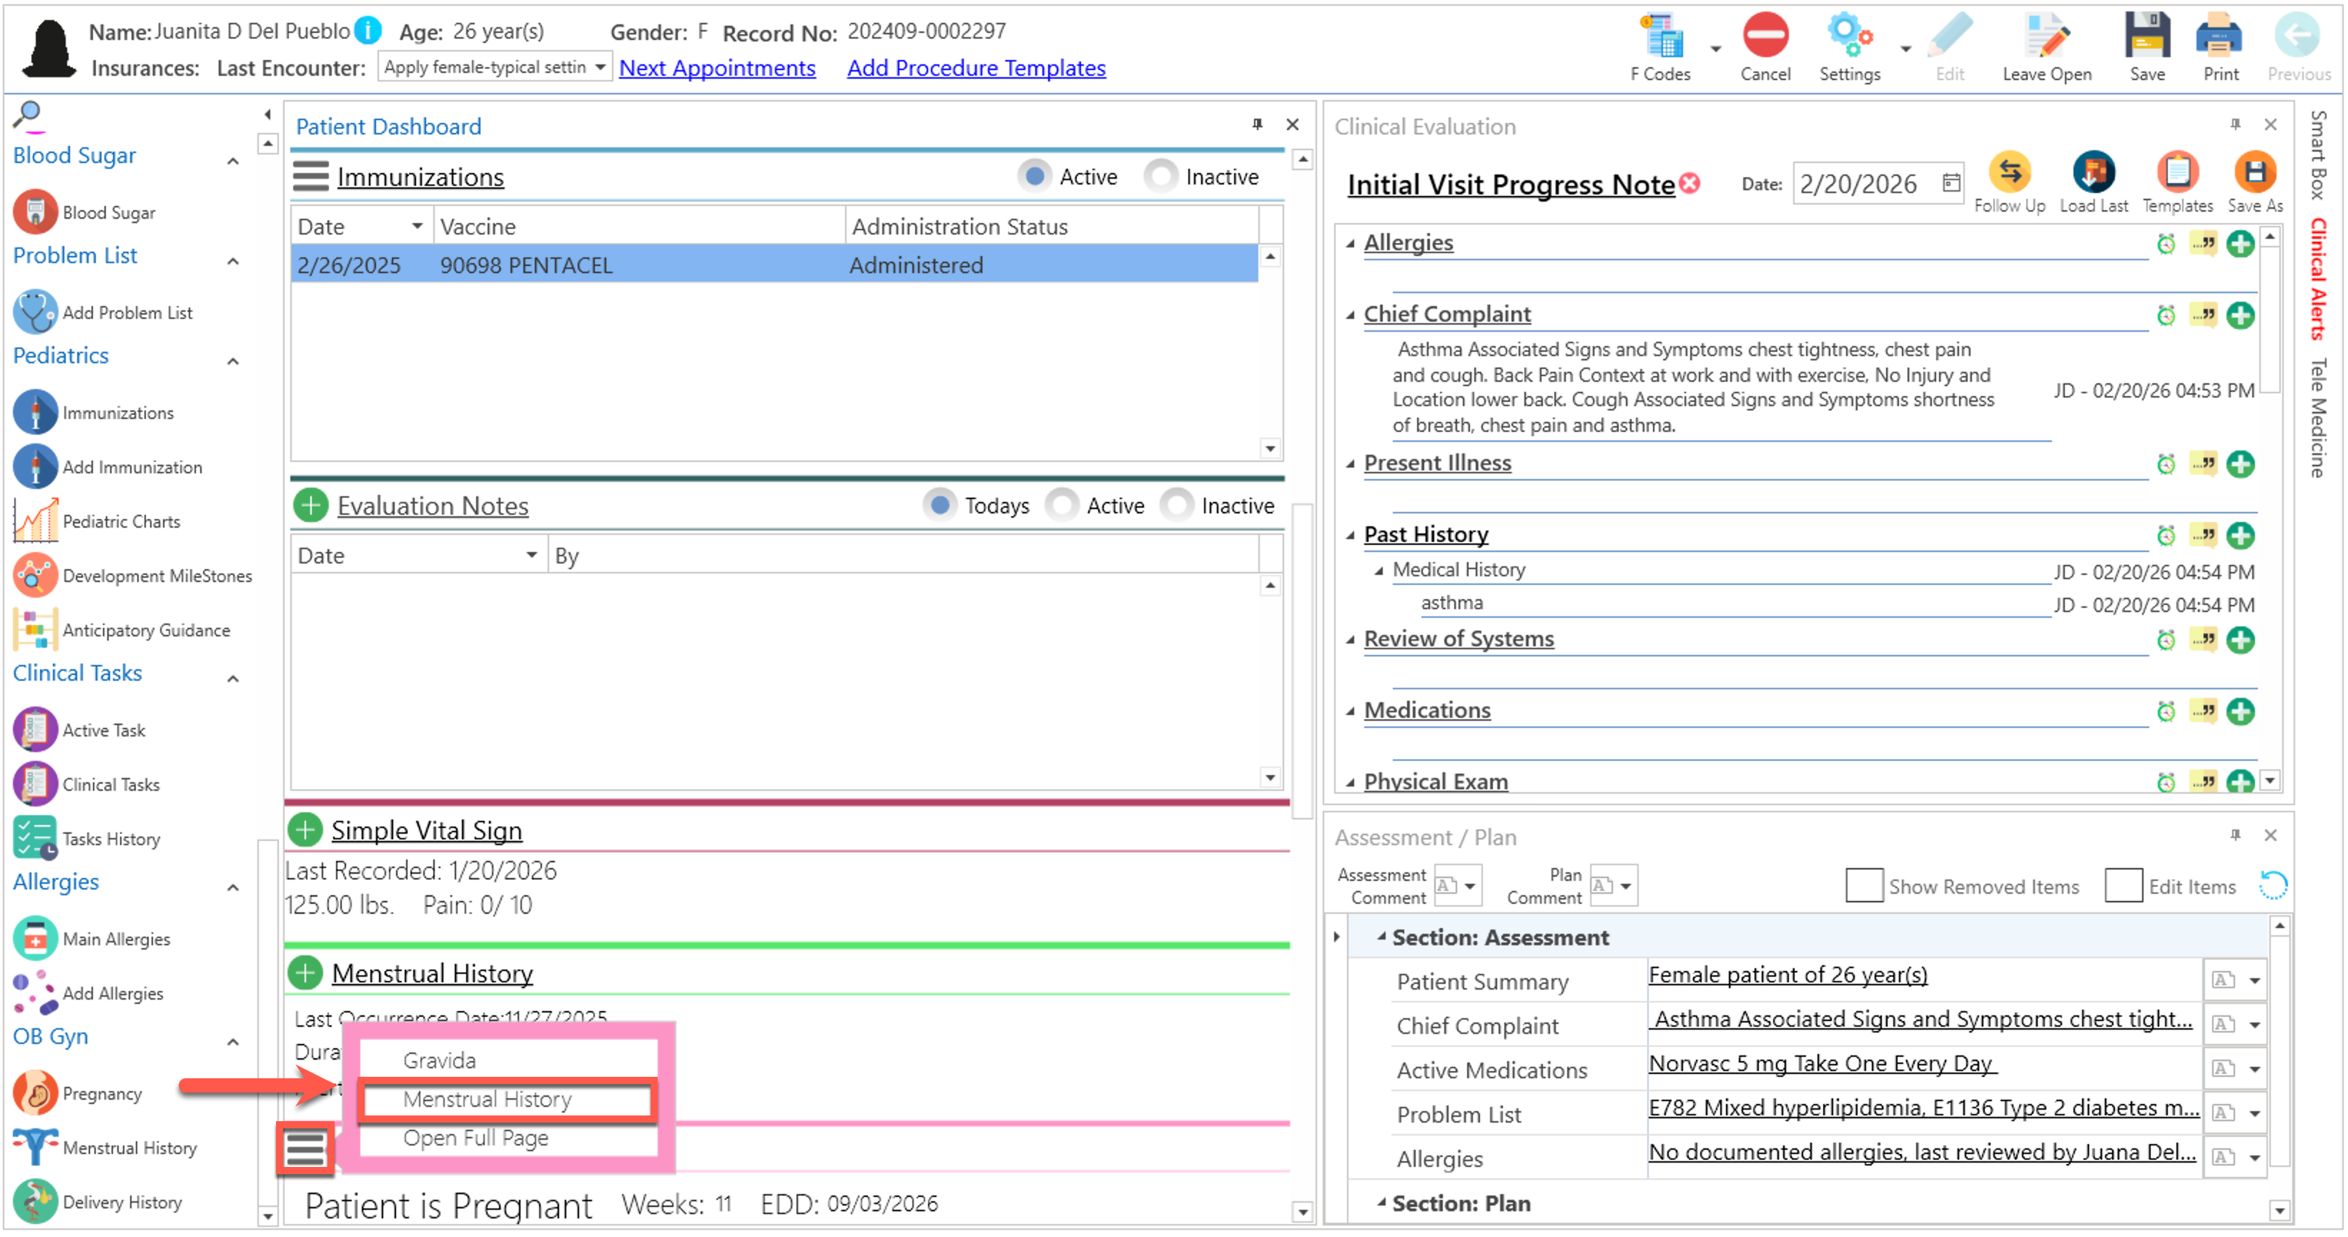2348x1237 pixels.
Task: Select Open Full Page in the popup menu
Action: coord(475,1140)
